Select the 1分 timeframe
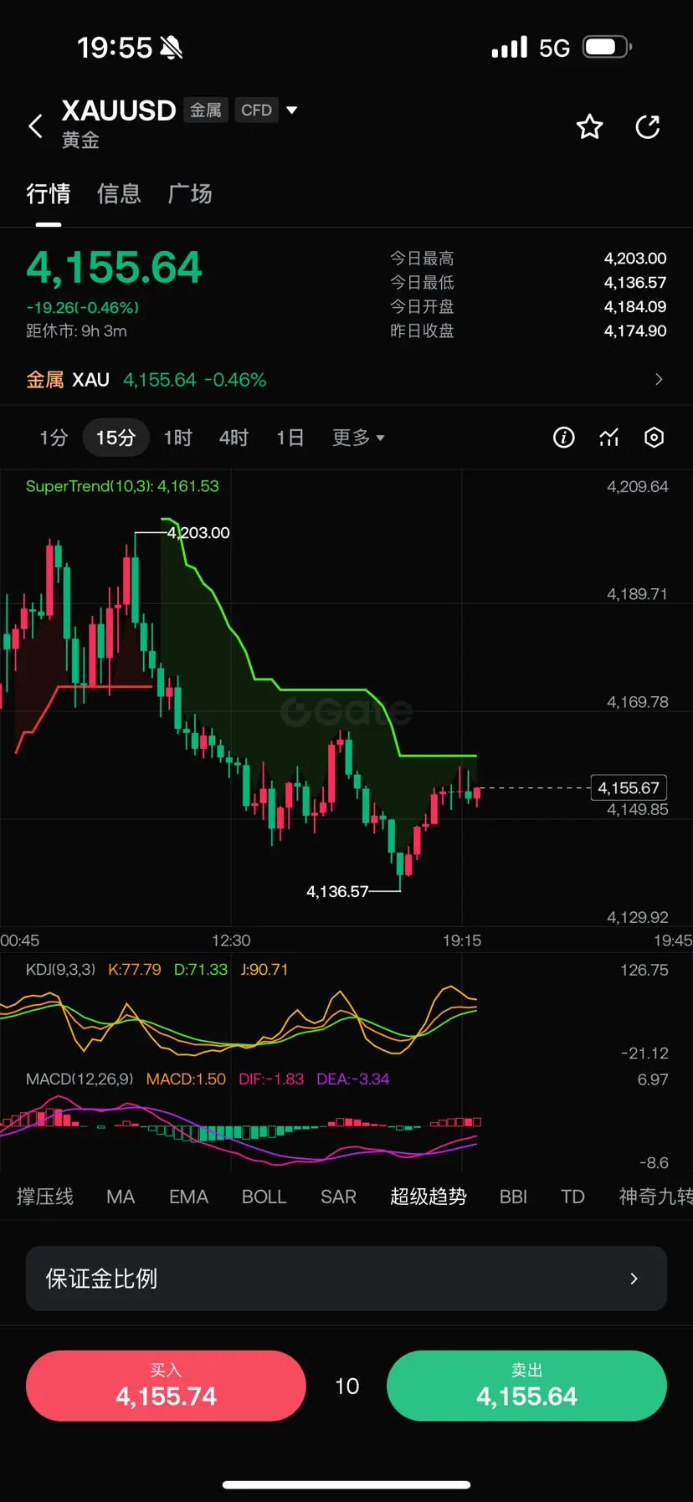693x1502 pixels. pos(54,438)
